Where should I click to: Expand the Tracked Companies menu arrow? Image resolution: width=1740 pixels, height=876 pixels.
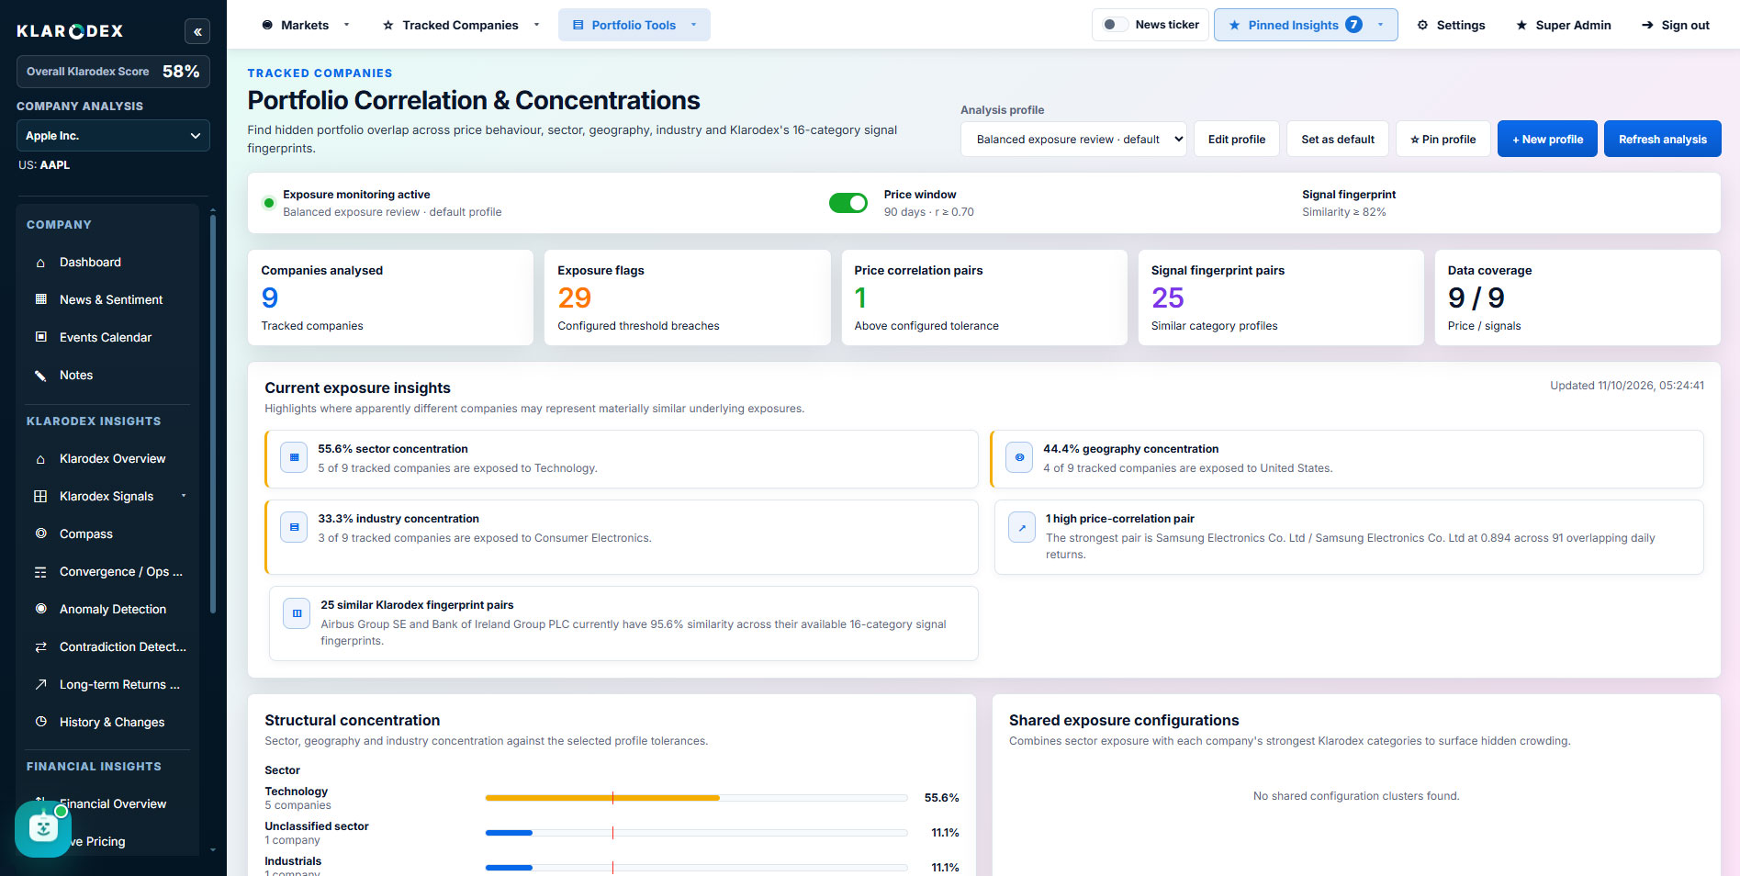(x=536, y=25)
